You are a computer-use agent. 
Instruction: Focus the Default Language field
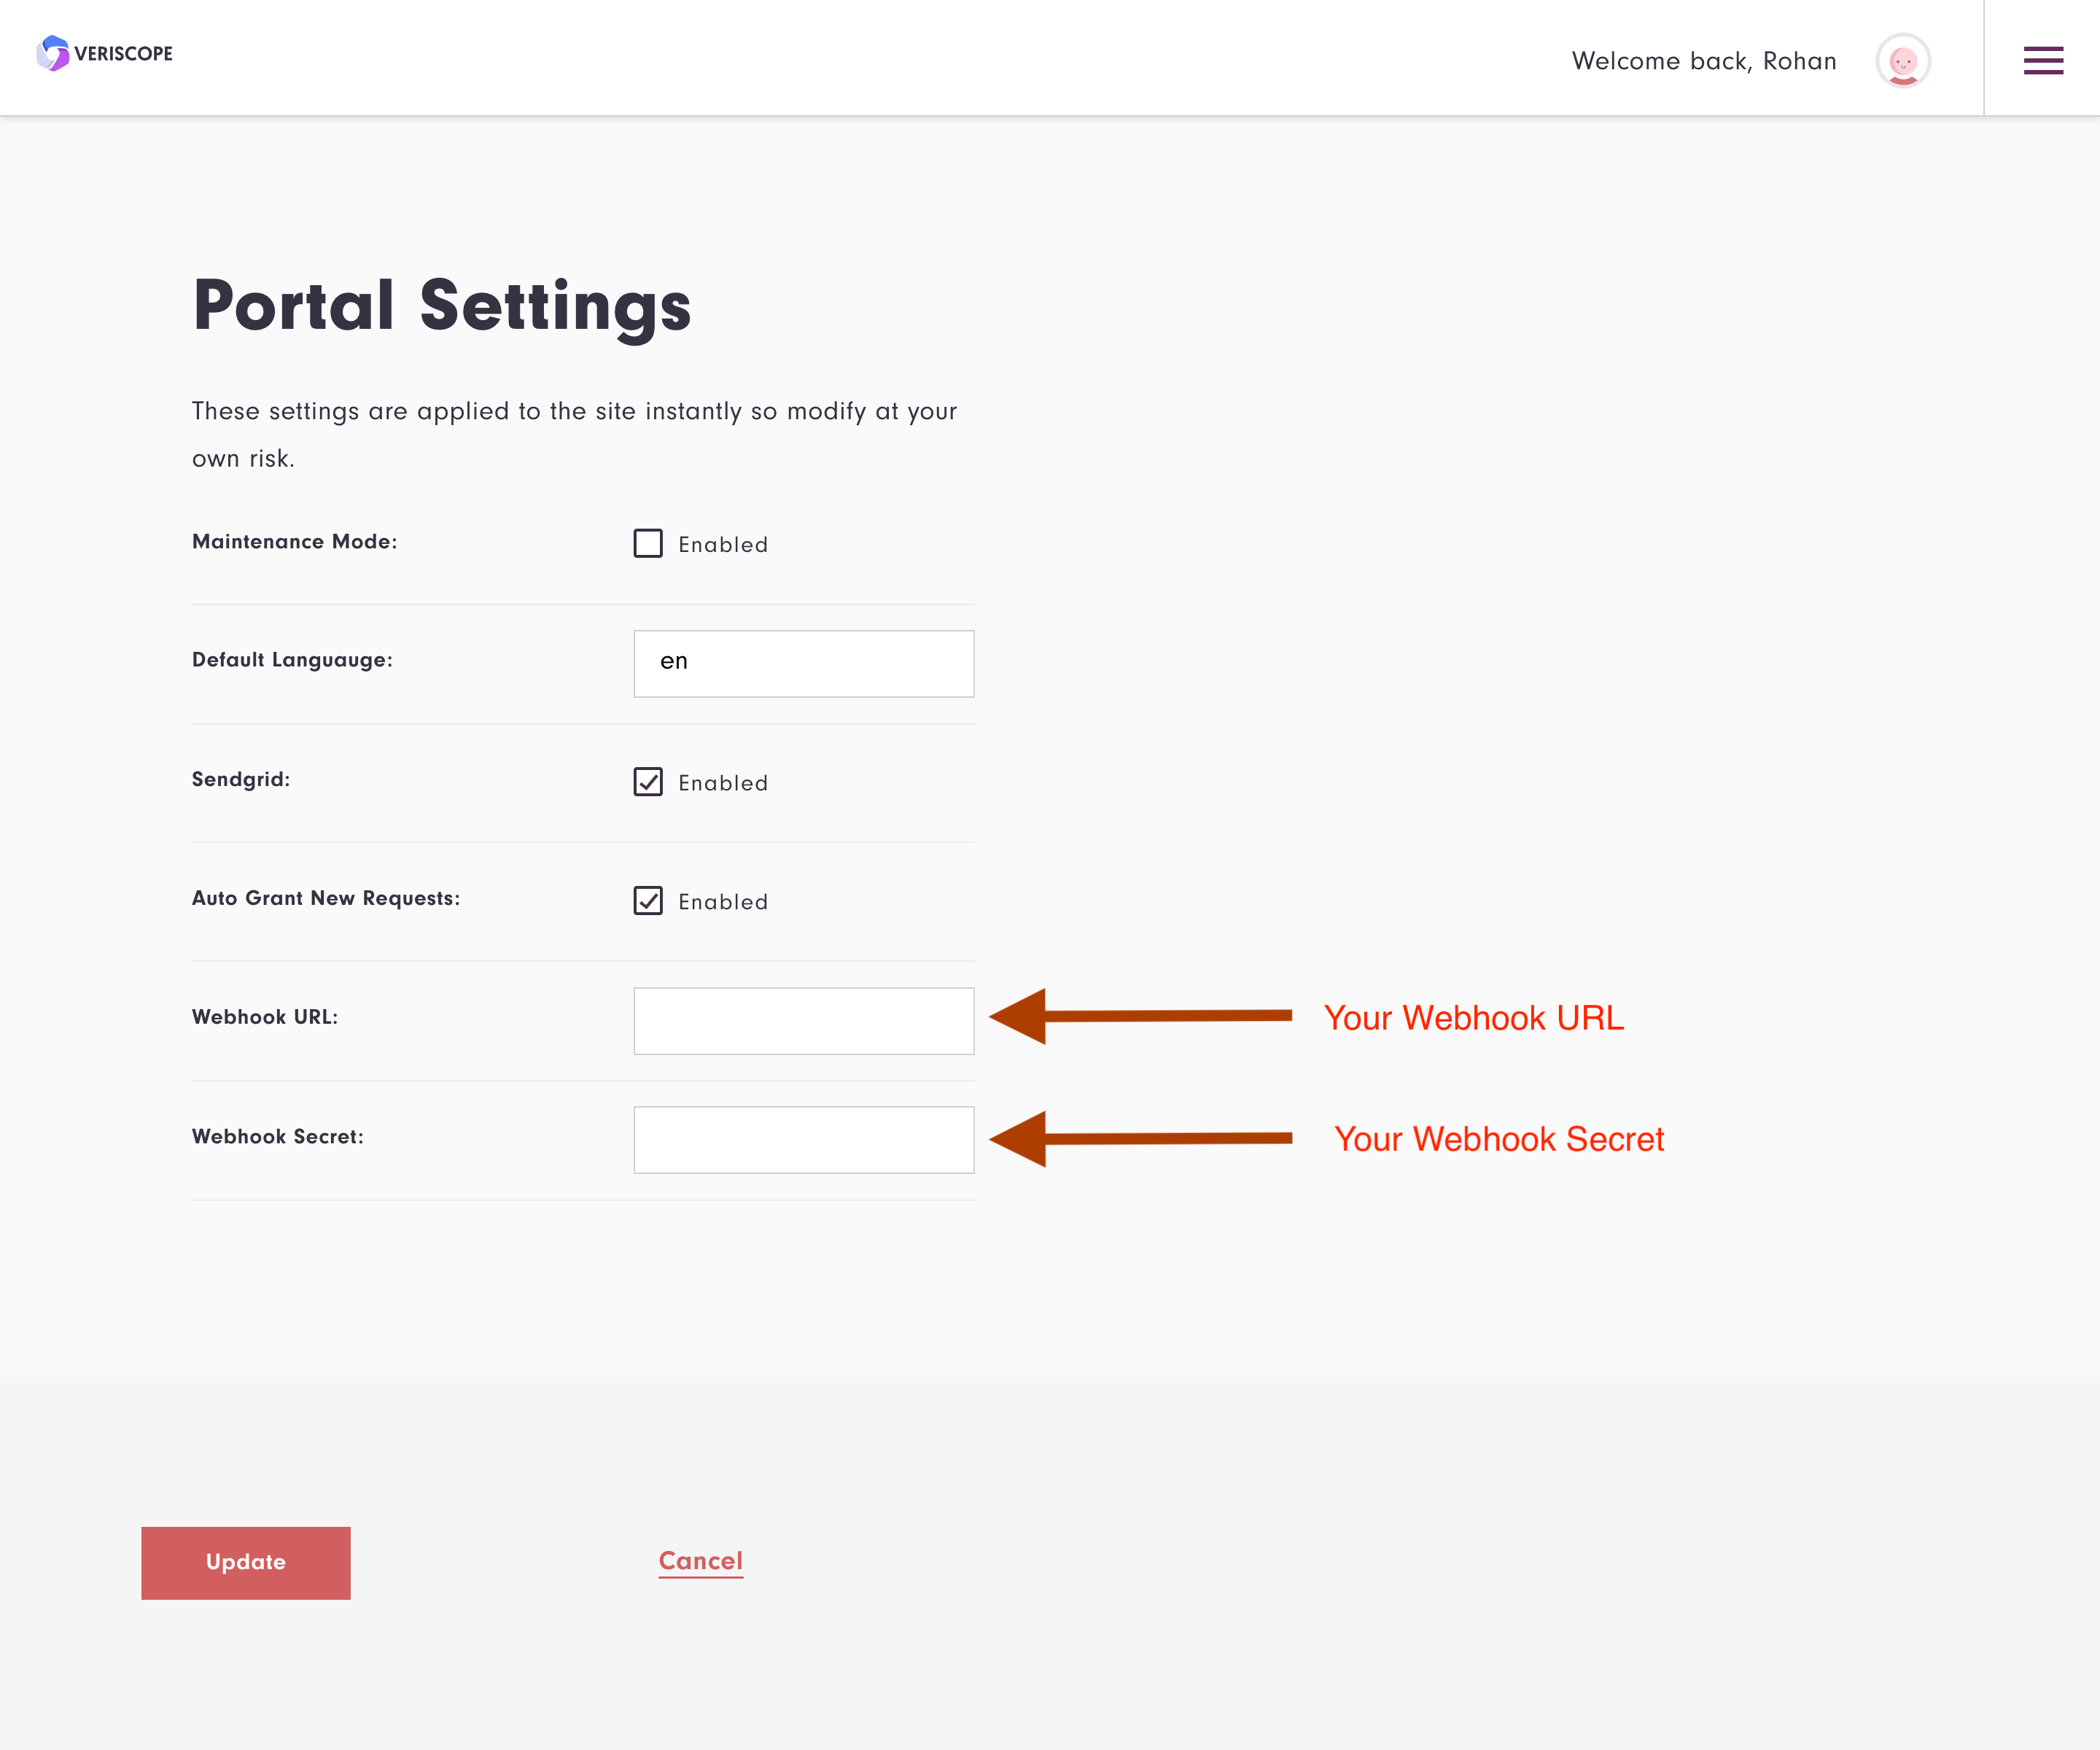[x=804, y=663]
